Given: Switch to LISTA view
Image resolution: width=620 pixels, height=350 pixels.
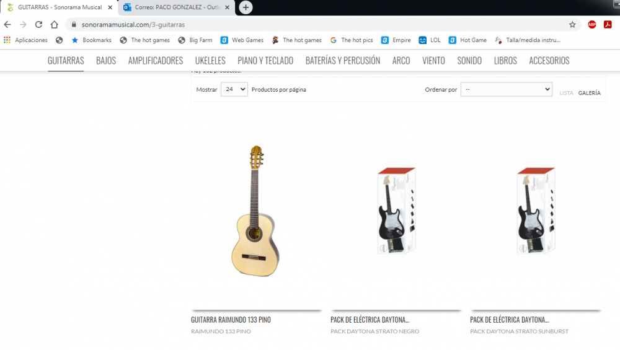Looking at the screenshot, I should [566, 93].
